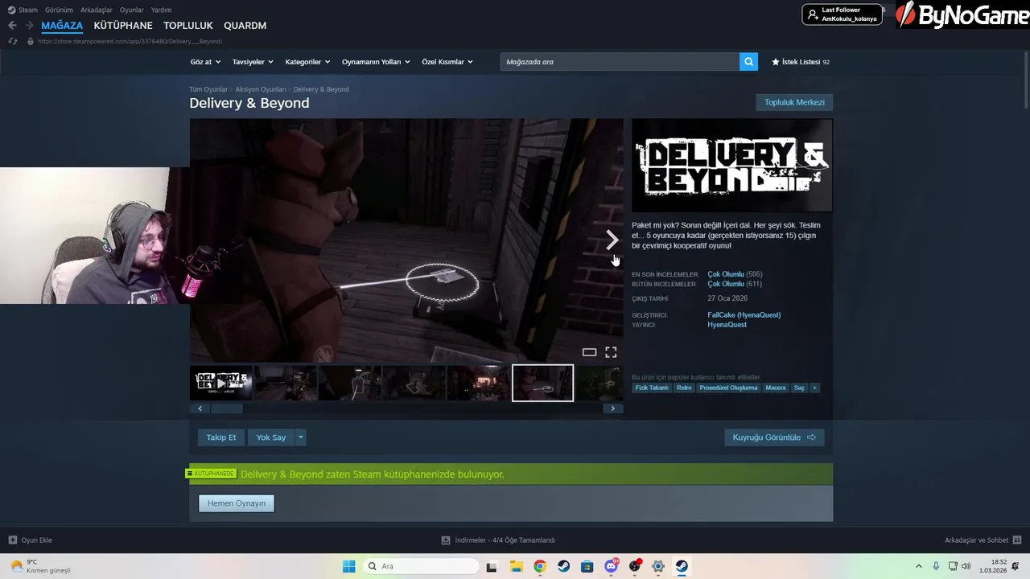The image size is (1030, 579).
Task: Select the currently highlighted screenshot thumbnail
Action: 543,384
